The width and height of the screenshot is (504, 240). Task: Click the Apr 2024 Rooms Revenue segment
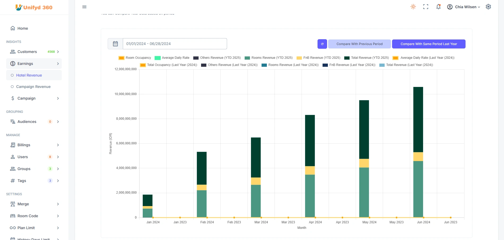310,196
